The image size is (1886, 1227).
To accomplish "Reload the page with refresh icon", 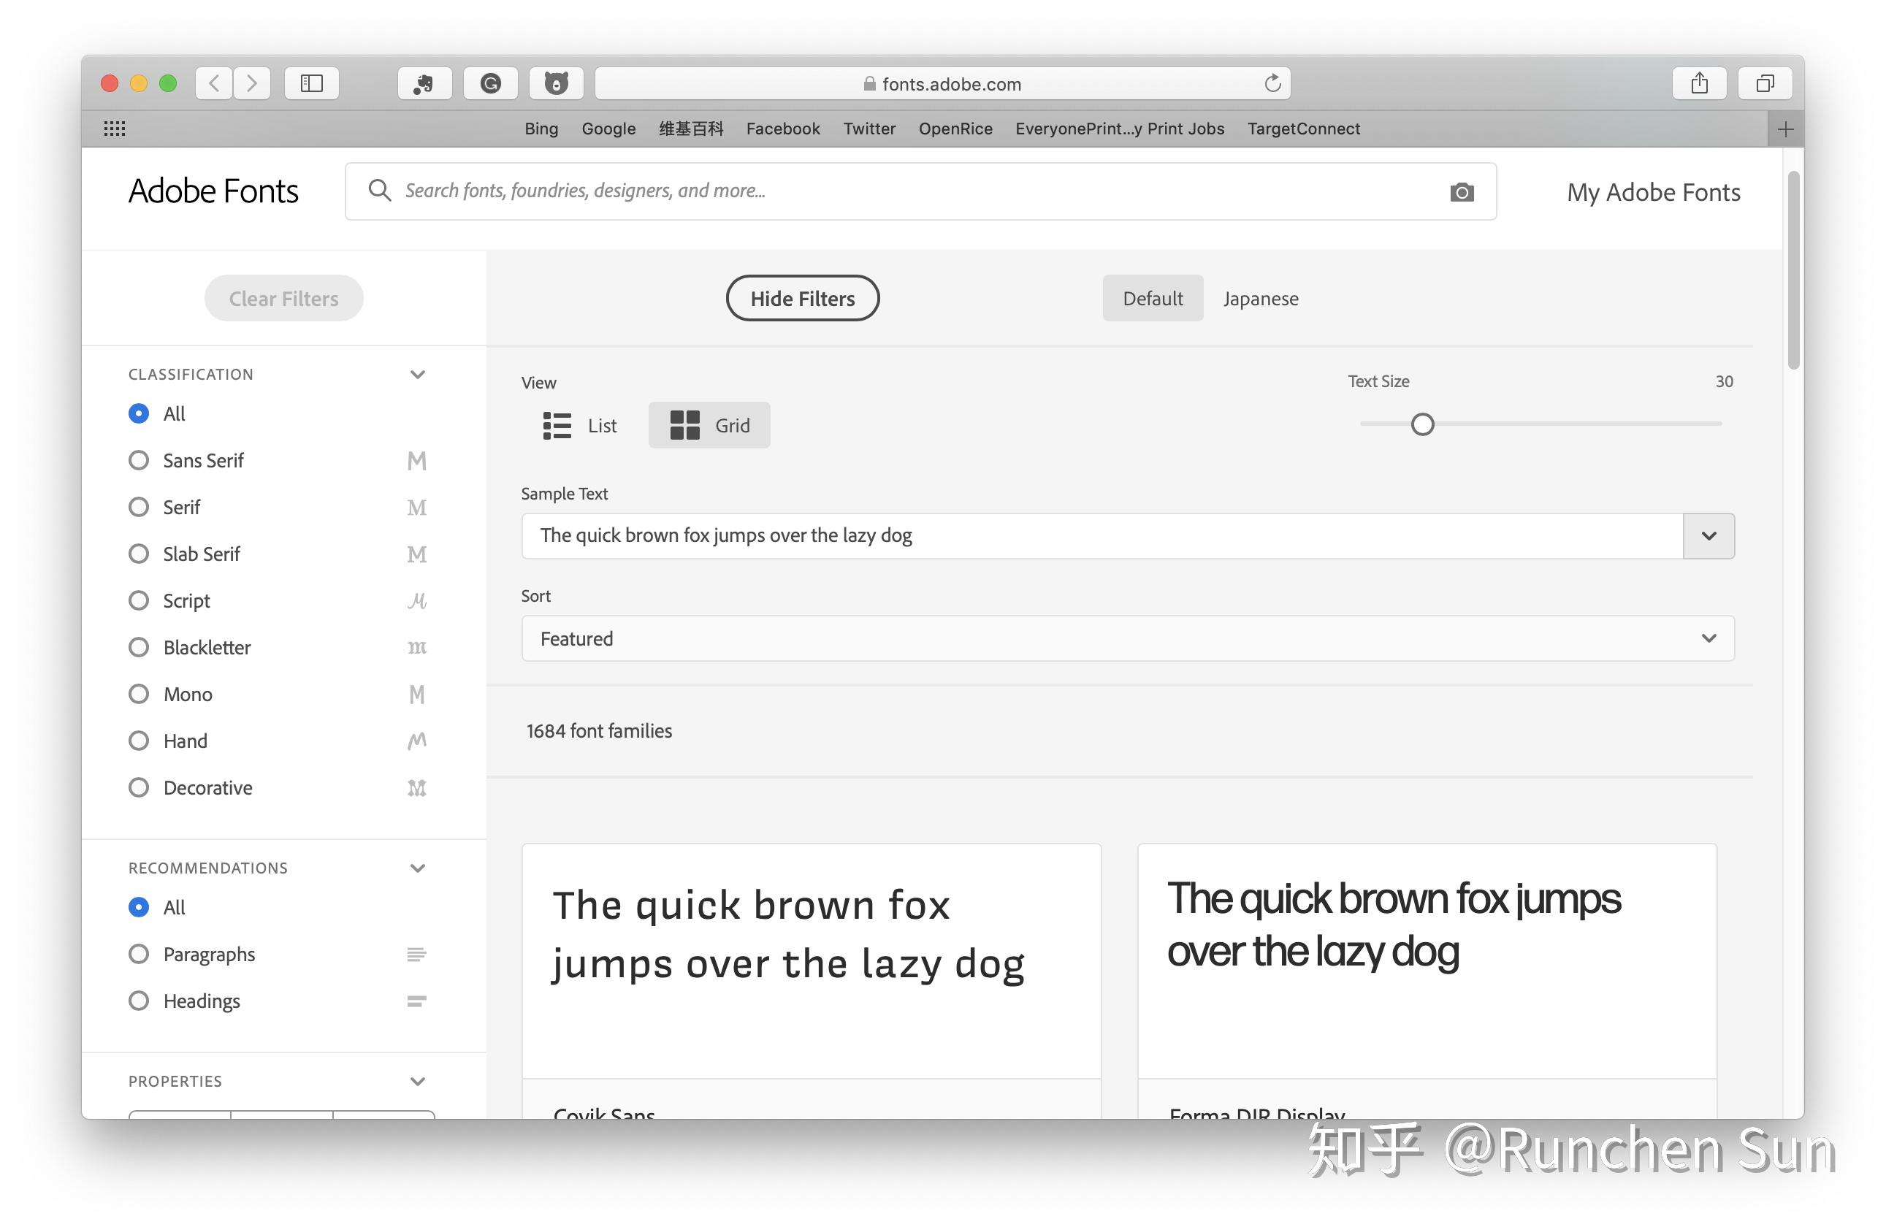I will coord(1272,83).
